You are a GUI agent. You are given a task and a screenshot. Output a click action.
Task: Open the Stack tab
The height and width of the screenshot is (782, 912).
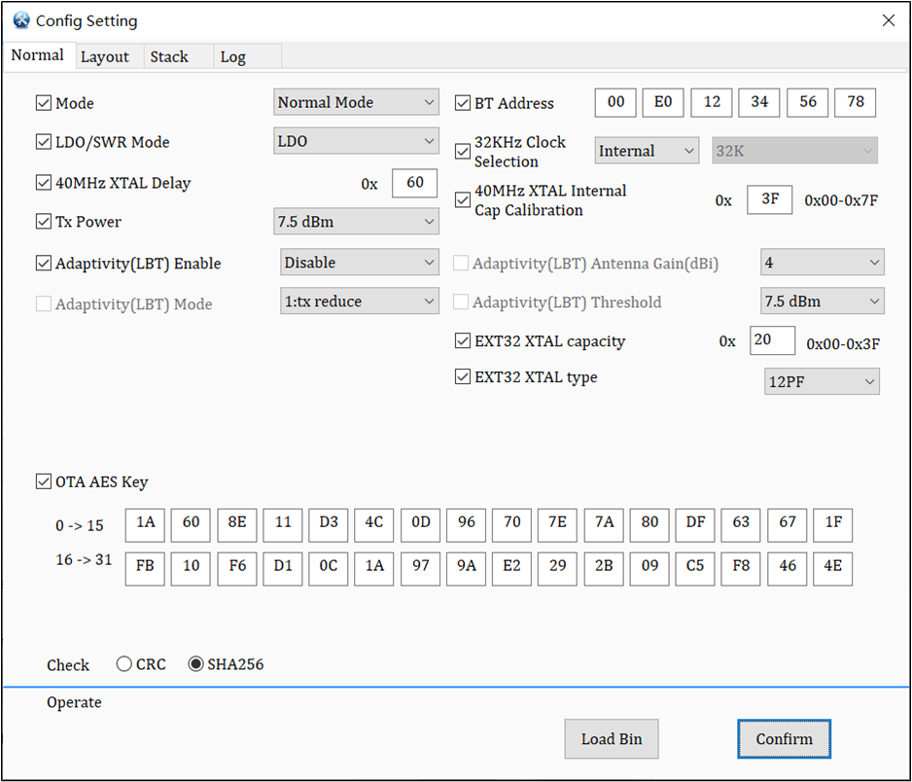169,56
